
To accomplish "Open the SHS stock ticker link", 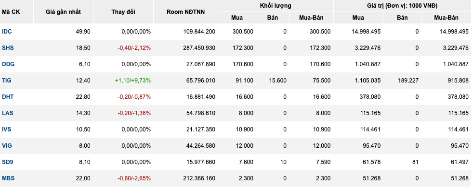I will 8,48.
